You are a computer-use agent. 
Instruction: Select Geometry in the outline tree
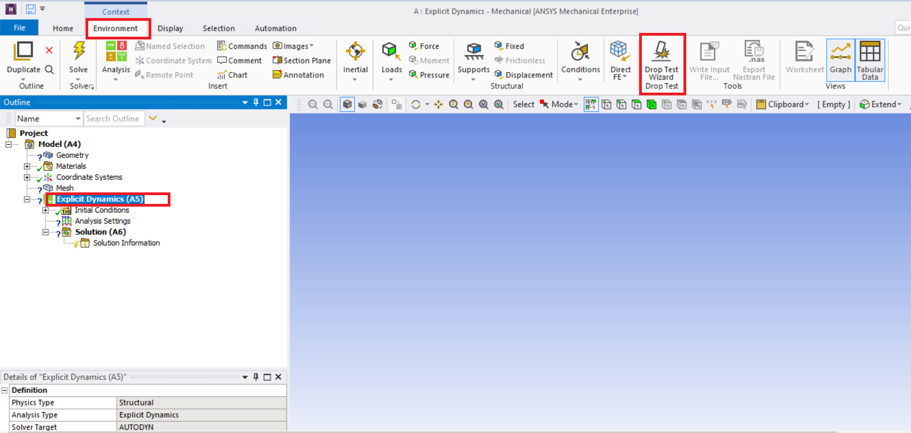[72, 155]
